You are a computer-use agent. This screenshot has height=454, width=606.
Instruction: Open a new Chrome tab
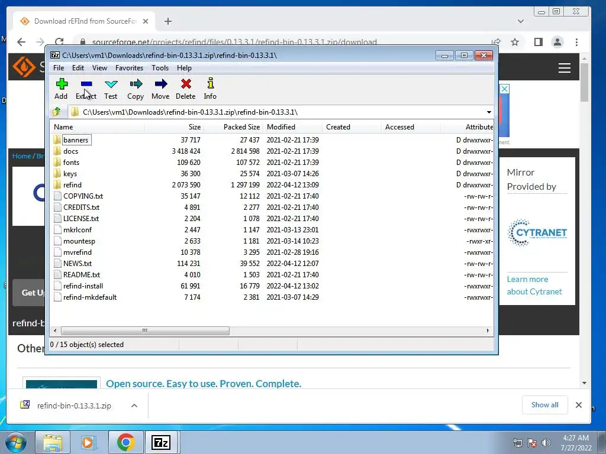tap(167, 21)
